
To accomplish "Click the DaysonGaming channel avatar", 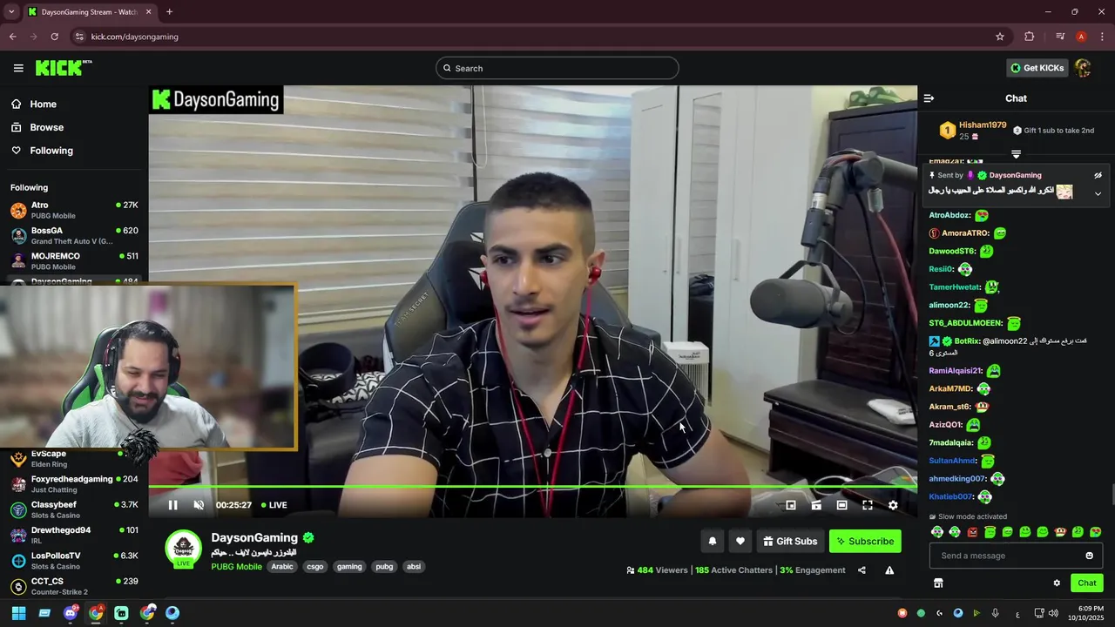I will pyautogui.click(x=184, y=549).
